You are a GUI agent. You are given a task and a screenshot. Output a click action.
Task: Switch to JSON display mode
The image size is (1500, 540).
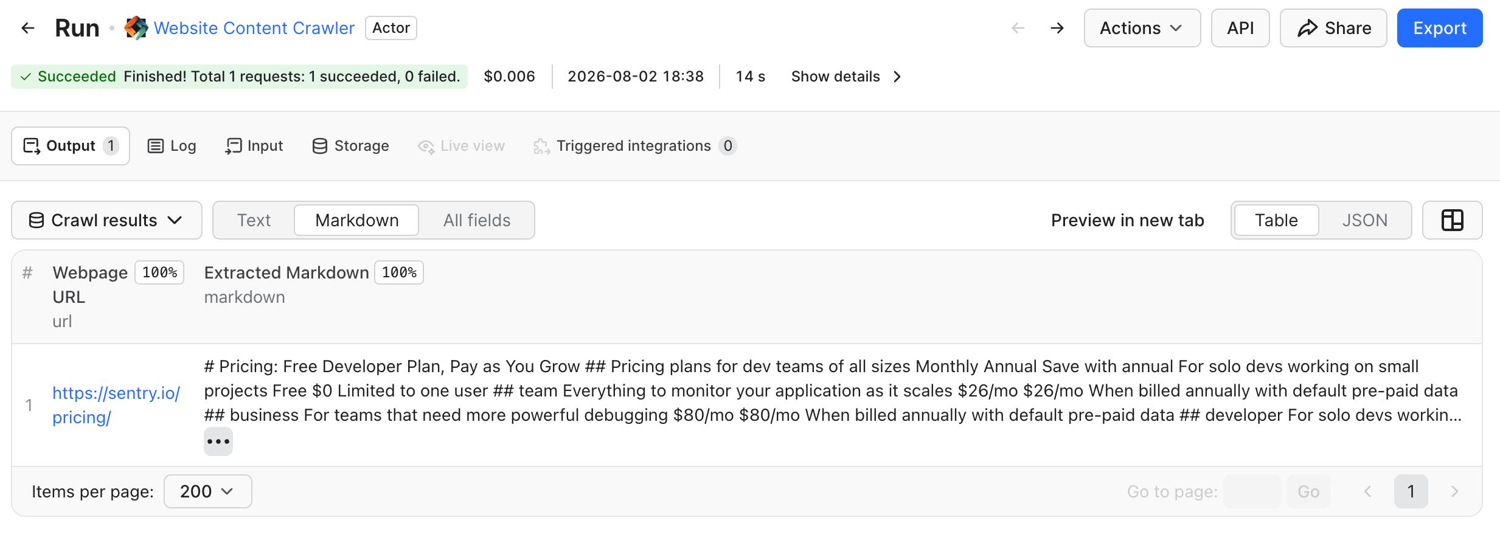(1365, 220)
